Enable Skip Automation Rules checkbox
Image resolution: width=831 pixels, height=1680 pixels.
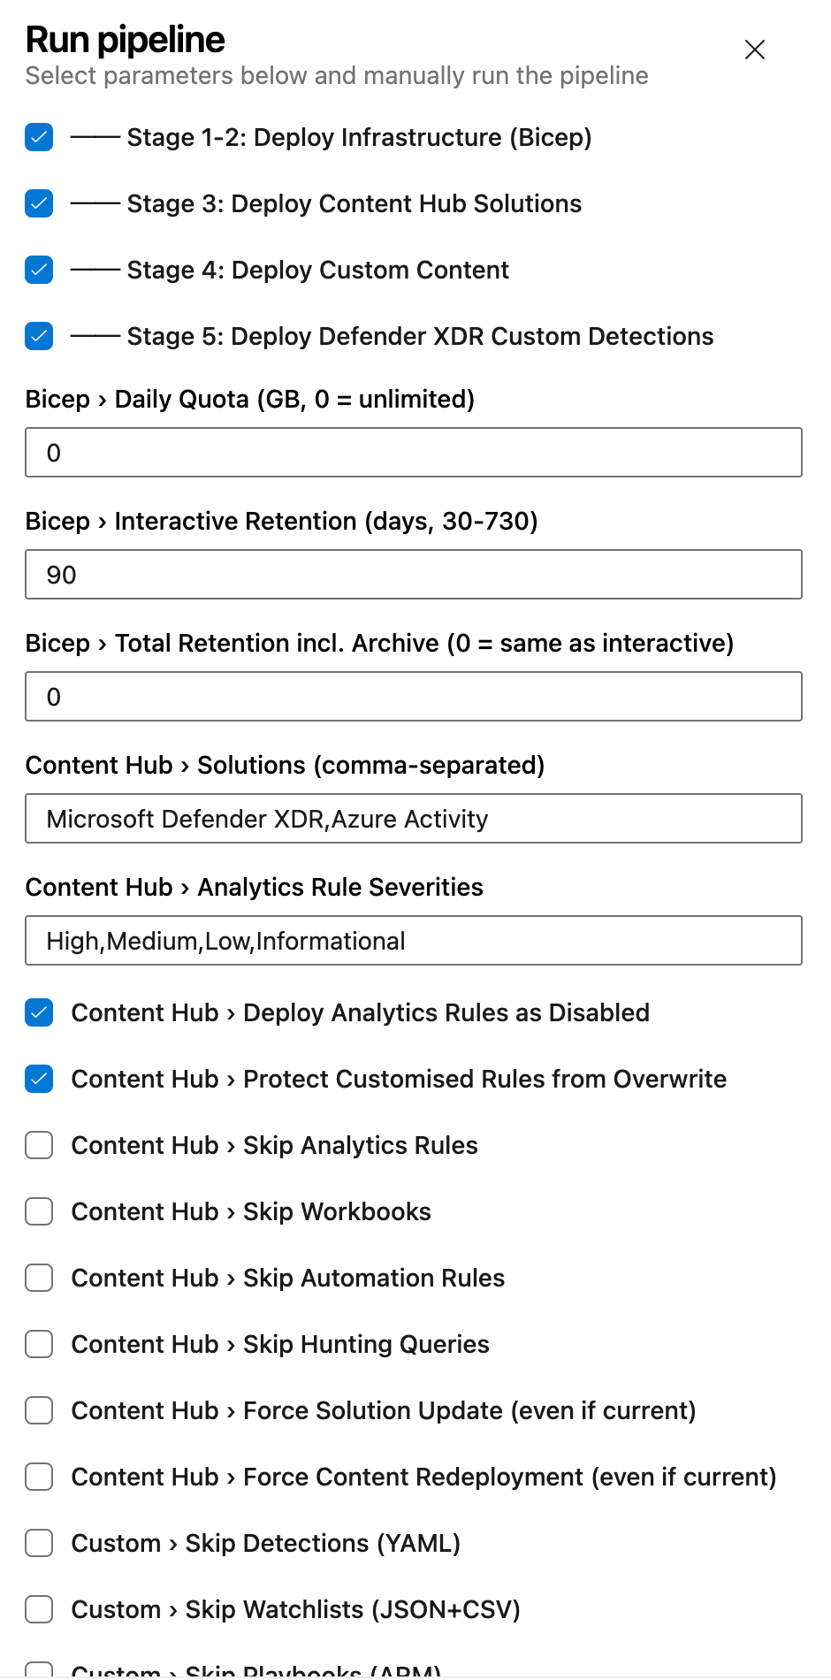pos(39,1278)
